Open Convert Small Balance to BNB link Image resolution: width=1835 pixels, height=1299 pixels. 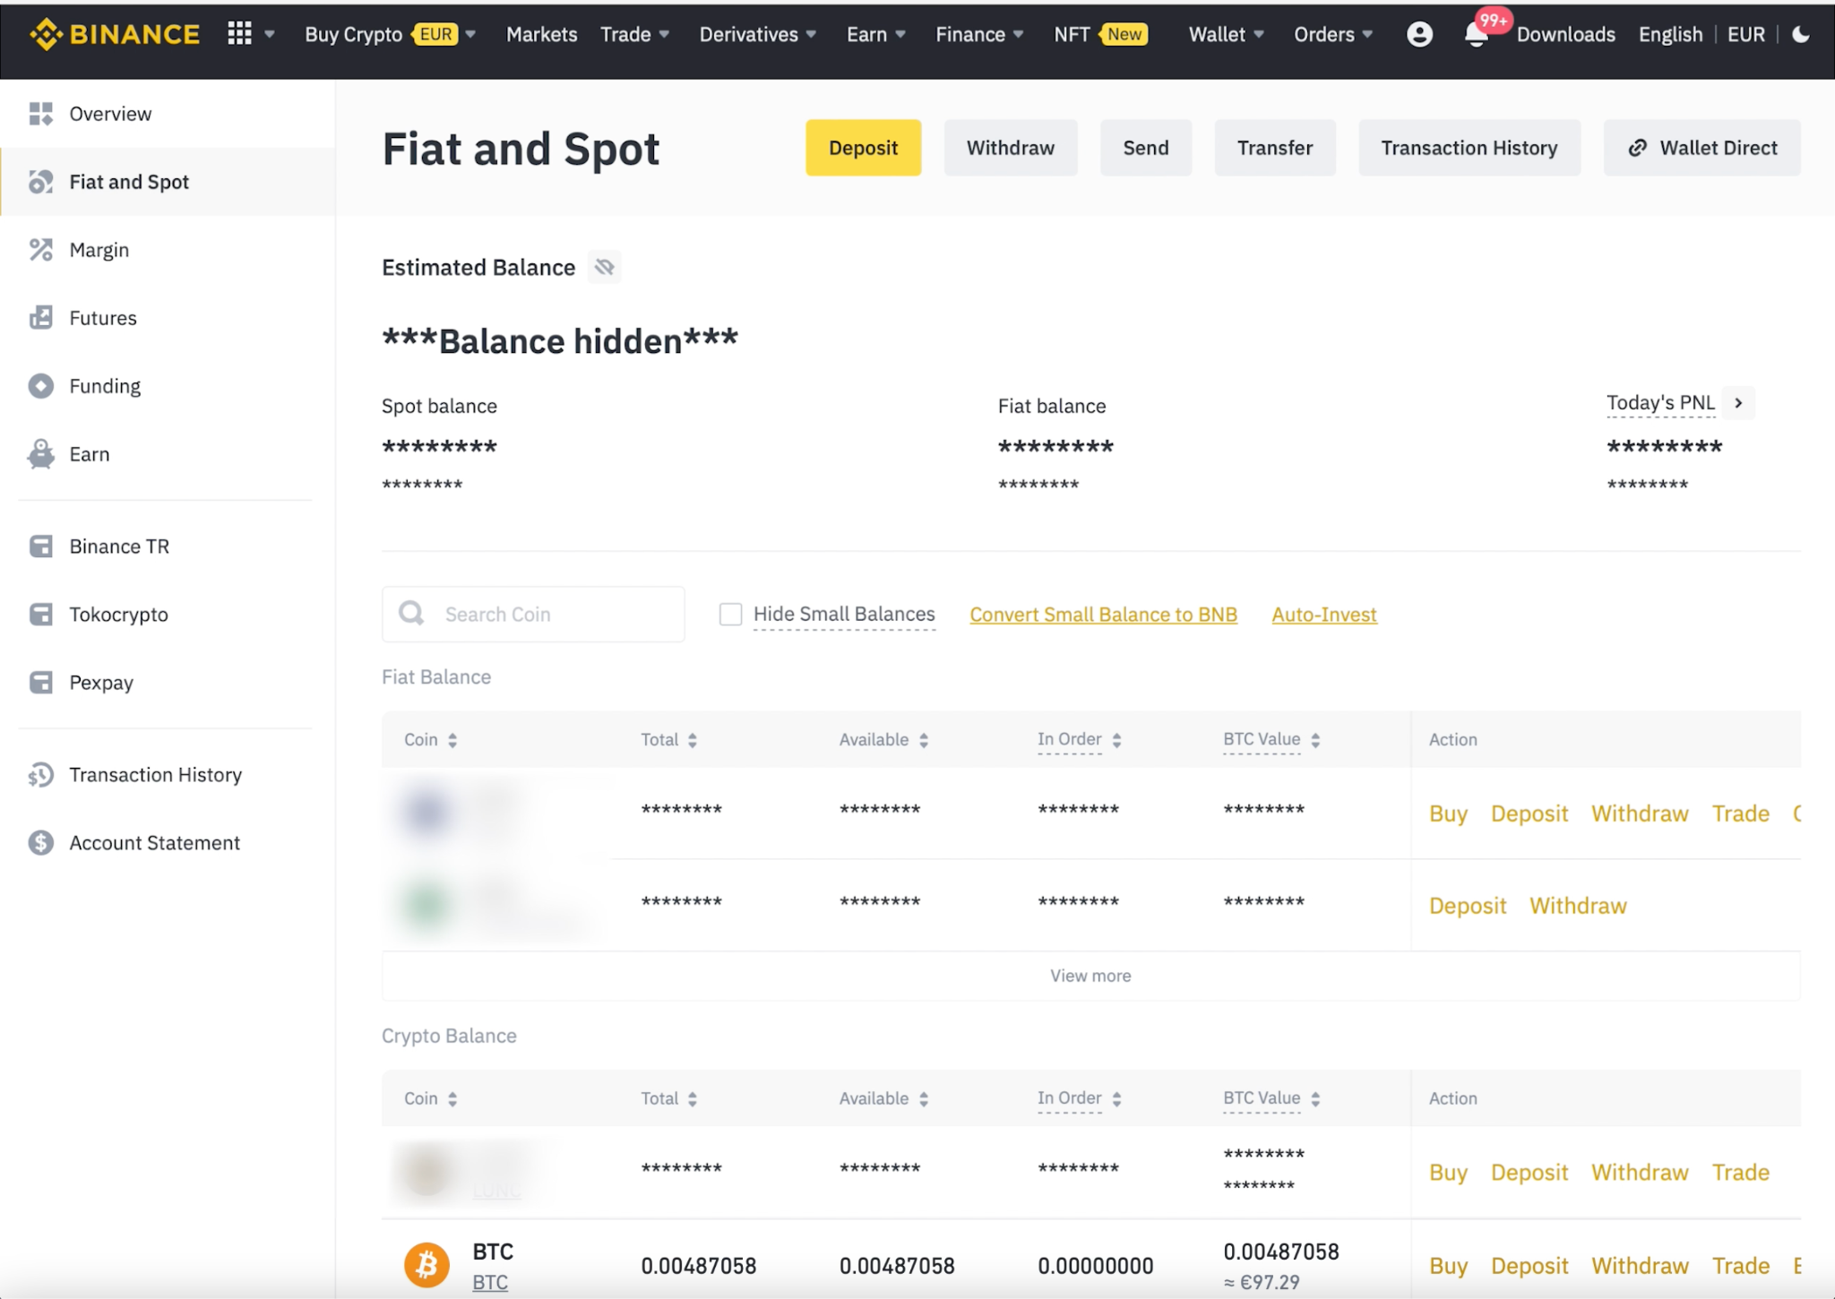[x=1103, y=615]
